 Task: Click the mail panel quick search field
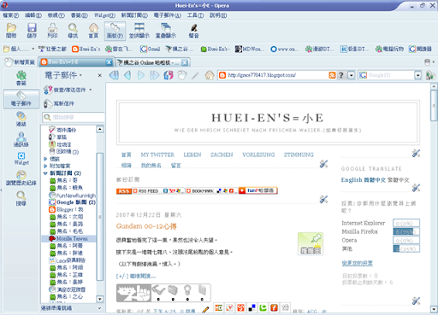pyautogui.click(x=74, y=117)
